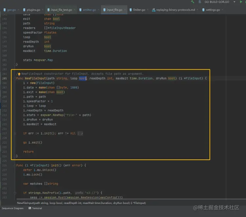Click 'i.stats = expvar.NewMap' line
246x217 pixels.
57,115
